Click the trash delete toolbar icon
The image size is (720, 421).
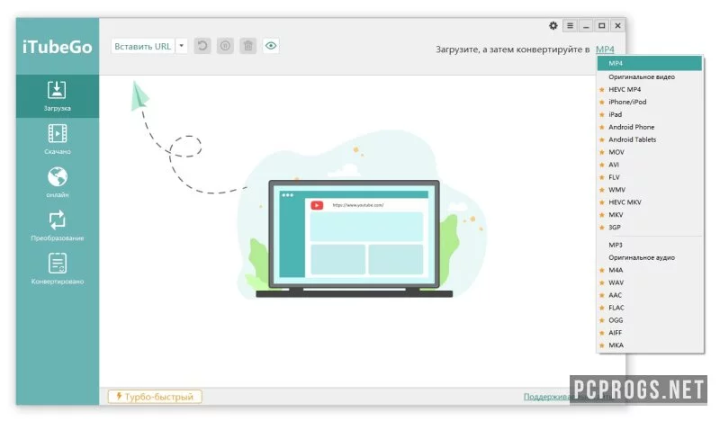point(248,46)
